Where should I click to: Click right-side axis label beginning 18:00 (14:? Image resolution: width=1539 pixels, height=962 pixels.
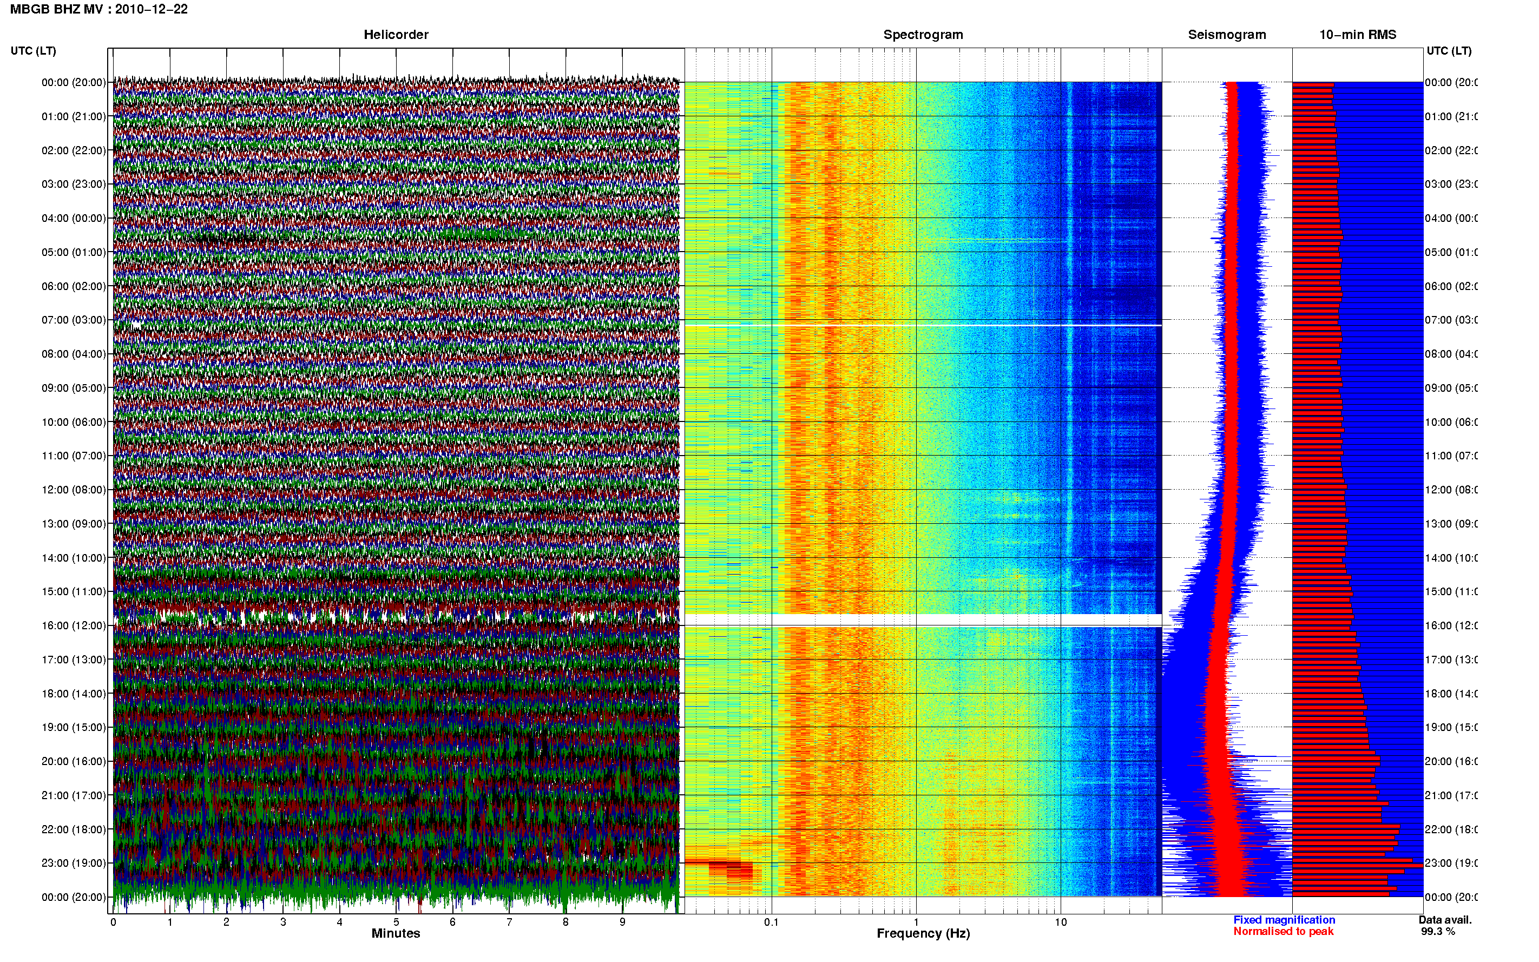pos(1451,694)
